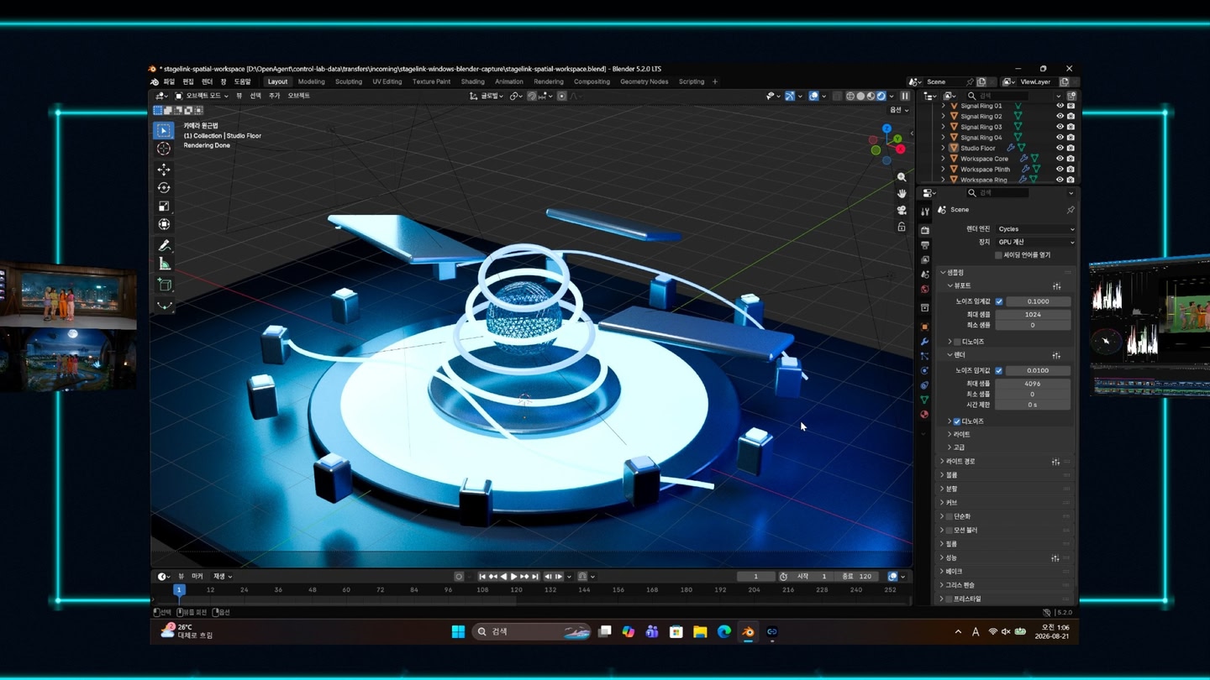Uncheck the render noise threshold 0.0100 checkbox
This screenshot has width=1210, height=680.
(999, 370)
